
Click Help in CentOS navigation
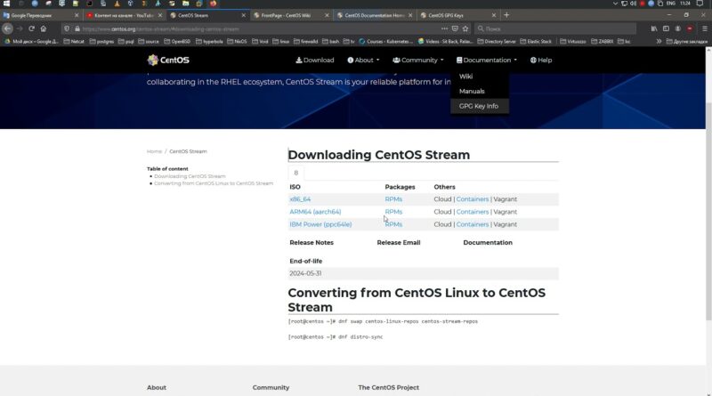[541, 60]
